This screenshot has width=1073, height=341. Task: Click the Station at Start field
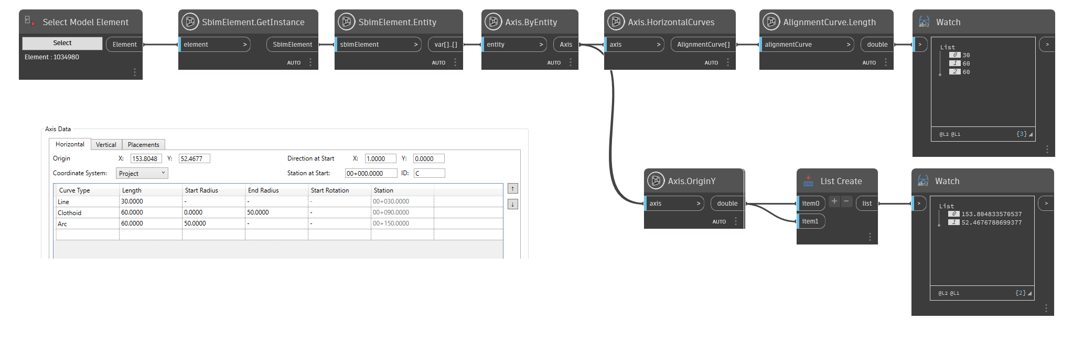tap(371, 173)
